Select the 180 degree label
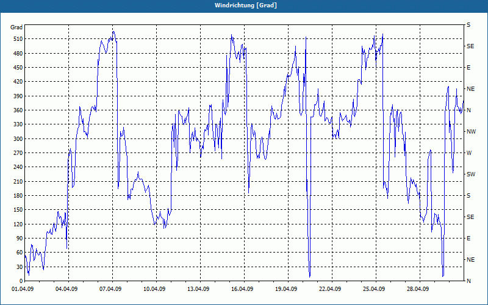The image size is (488, 305). (x=18, y=196)
